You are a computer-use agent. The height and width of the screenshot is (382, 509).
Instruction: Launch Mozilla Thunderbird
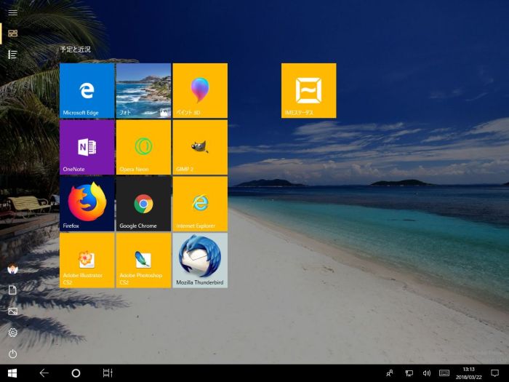click(200, 260)
